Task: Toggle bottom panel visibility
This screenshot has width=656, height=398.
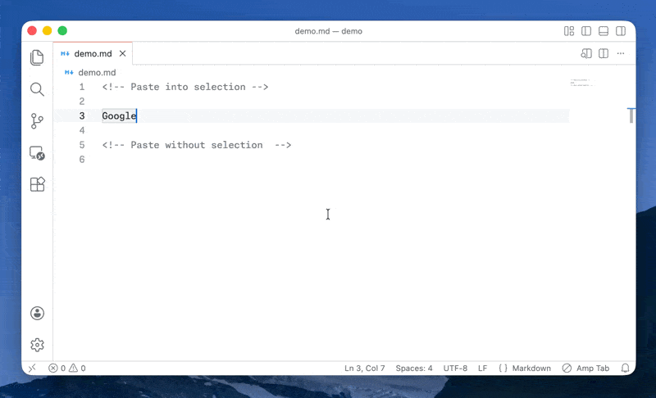Action: [604, 31]
